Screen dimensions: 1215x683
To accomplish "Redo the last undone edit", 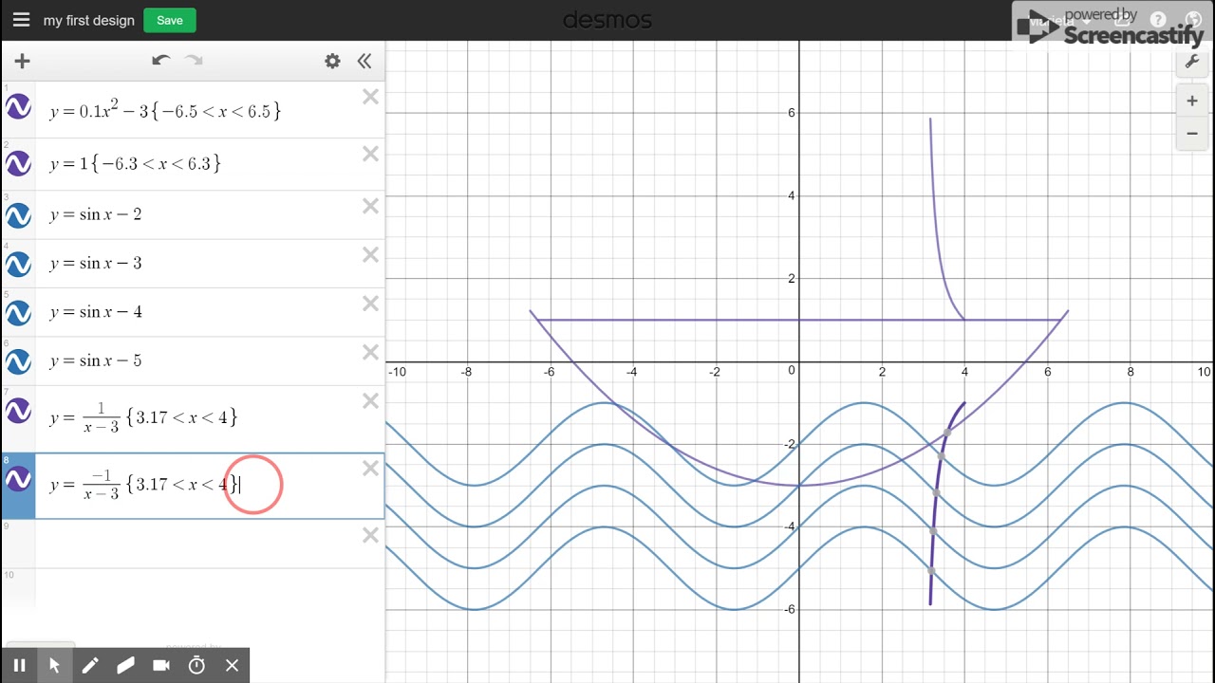I will click(x=194, y=61).
